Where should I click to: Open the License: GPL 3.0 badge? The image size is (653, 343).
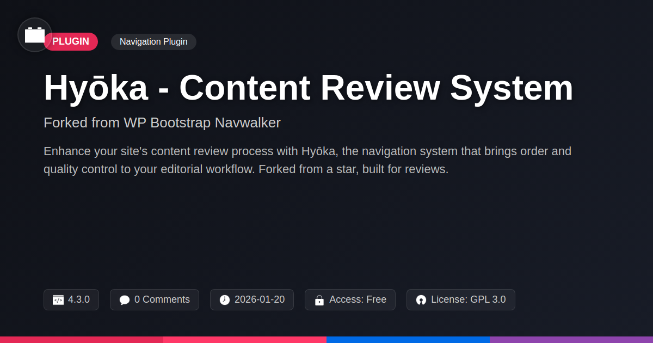click(x=461, y=299)
